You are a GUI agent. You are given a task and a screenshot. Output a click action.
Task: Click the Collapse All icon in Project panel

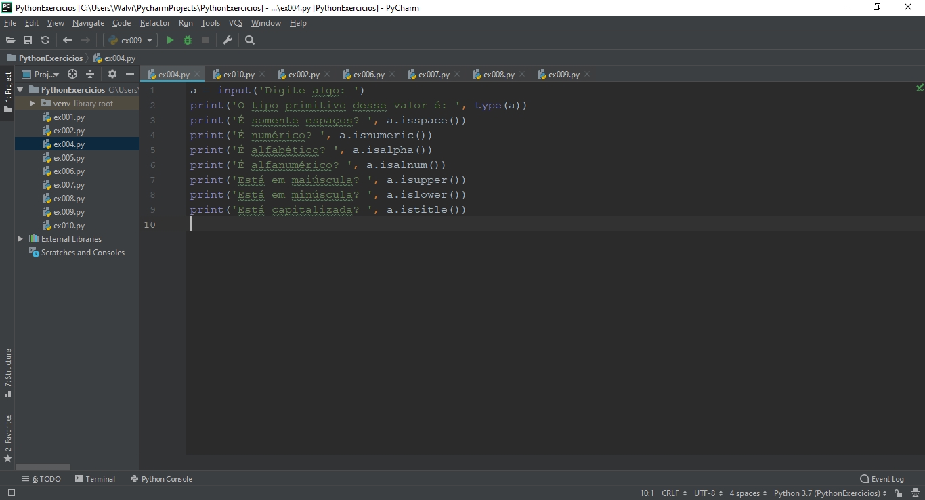(x=90, y=74)
